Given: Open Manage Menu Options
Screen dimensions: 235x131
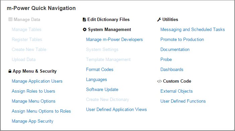Looking at the screenshot, I should [x=33, y=101].
